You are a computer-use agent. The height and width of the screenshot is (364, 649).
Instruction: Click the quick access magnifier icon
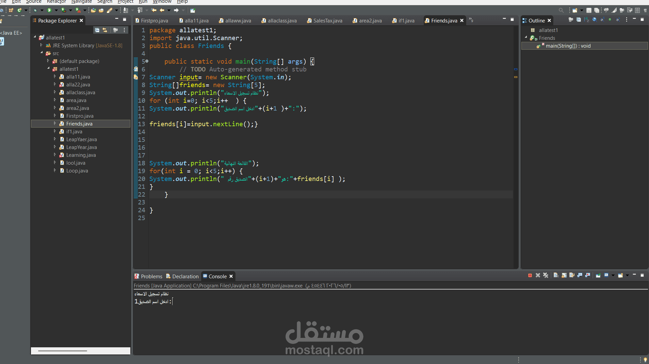point(561,10)
